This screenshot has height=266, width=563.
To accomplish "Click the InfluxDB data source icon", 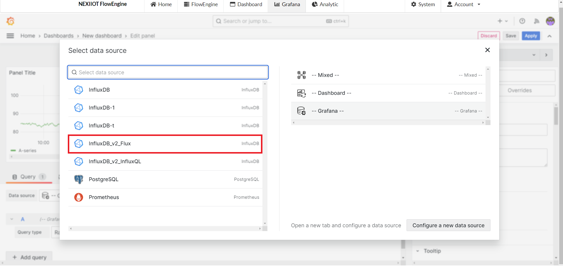I will point(79,90).
